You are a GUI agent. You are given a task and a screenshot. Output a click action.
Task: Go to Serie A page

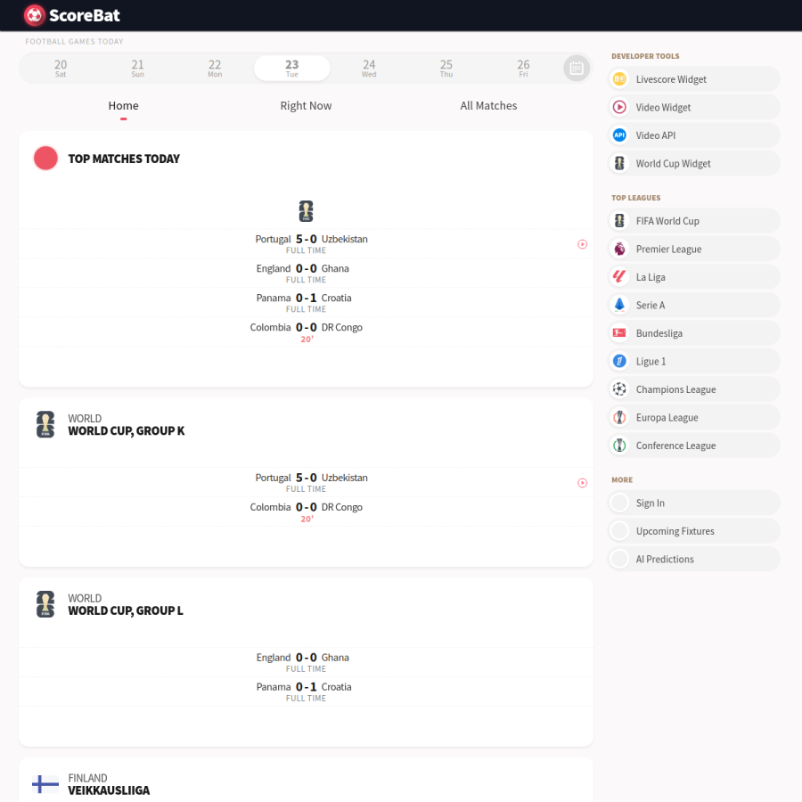click(694, 306)
